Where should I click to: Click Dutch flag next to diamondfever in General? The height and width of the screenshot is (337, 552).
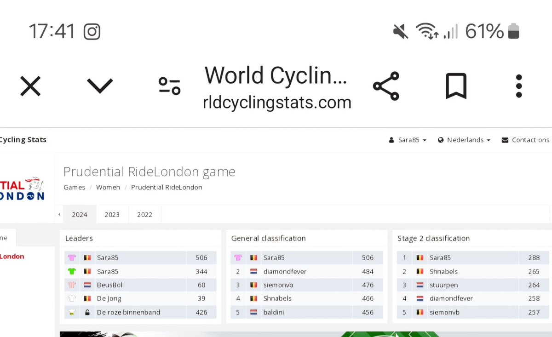[x=253, y=272]
